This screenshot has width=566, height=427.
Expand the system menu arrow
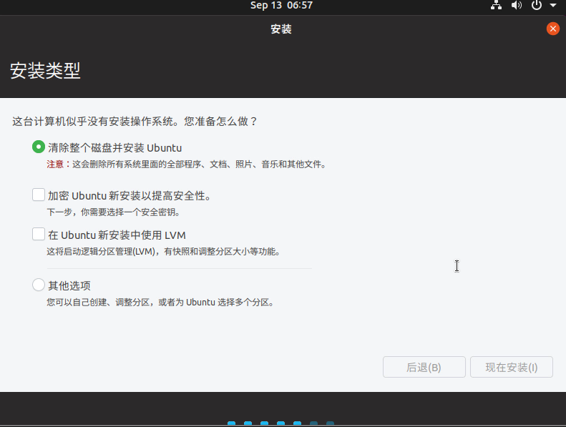pos(553,6)
